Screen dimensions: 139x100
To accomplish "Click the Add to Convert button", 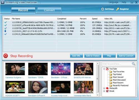I will (x=126, y=56).
